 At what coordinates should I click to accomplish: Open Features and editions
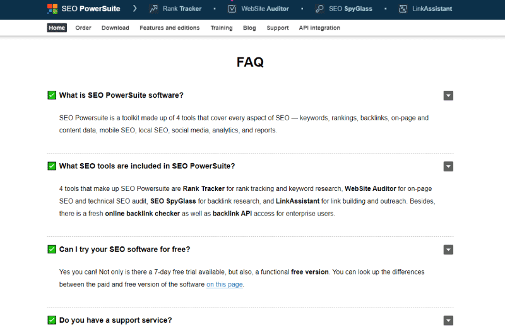[x=170, y=28]
